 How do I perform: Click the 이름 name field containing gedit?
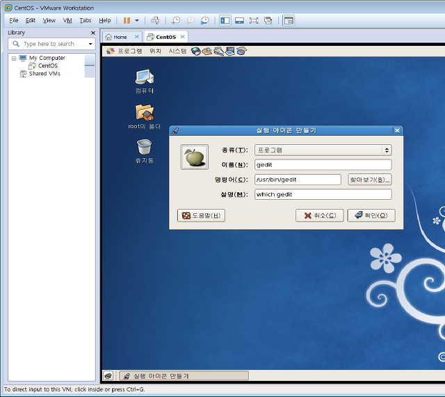click(x=323, y=164)
